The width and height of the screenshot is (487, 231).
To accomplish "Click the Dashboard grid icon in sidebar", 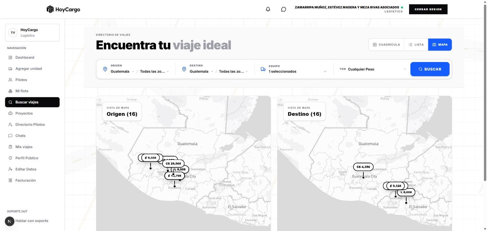I will (10, 57).
